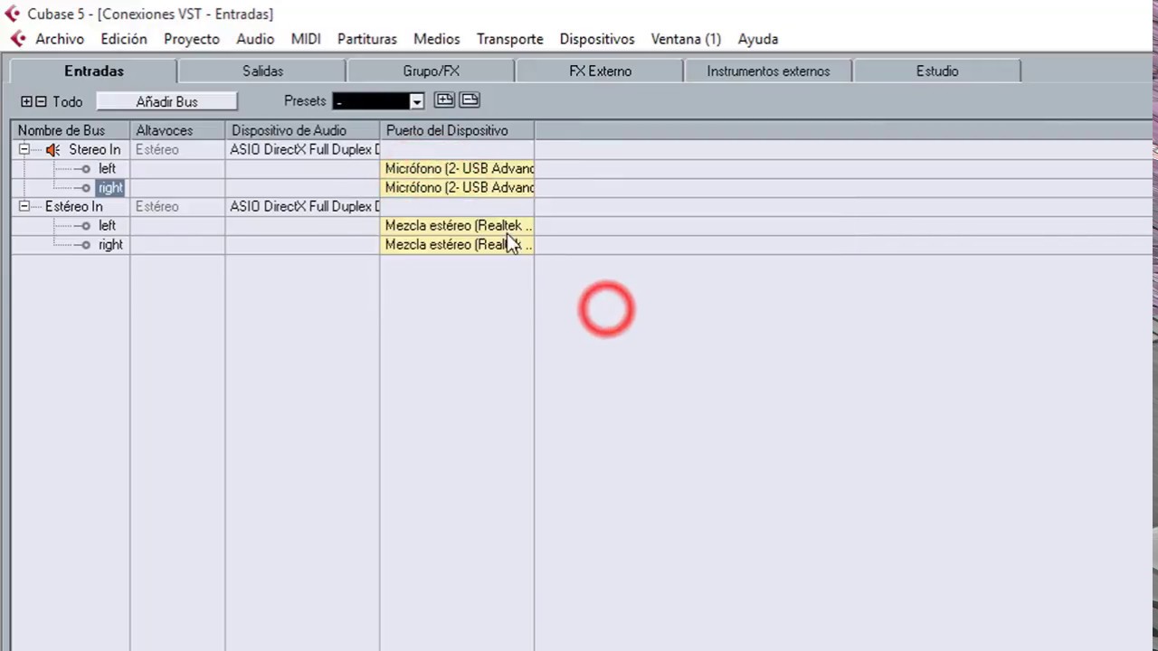
Task: Click the Dispositivo de Audio column header
Action: point(302,131)
